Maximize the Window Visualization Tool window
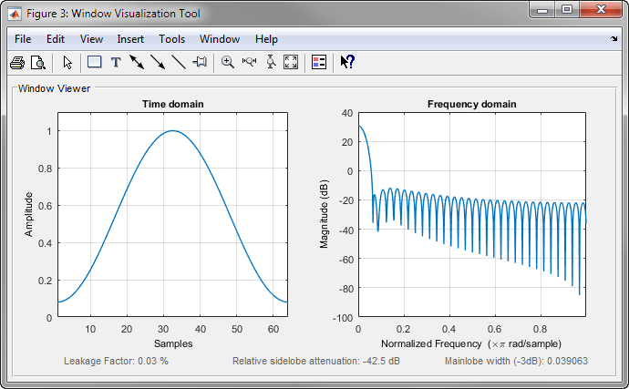This screenshot has width=629, height=389. click(567, 10)
